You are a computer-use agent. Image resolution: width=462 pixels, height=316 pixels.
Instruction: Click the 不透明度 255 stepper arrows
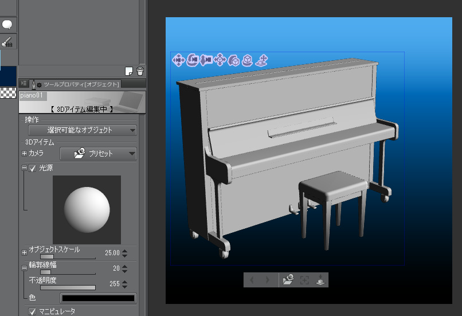click(124, 284)
